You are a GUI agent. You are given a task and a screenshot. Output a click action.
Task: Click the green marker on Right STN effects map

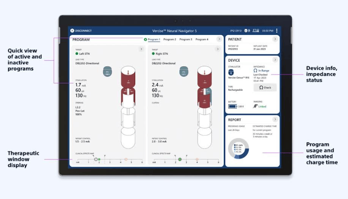point(180,159)
